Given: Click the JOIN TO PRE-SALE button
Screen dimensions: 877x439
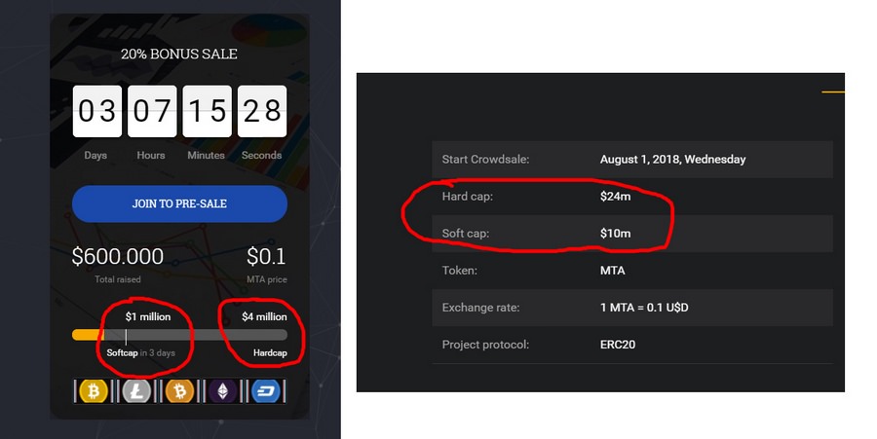Looking at the screenshot, I should point(179,203).
